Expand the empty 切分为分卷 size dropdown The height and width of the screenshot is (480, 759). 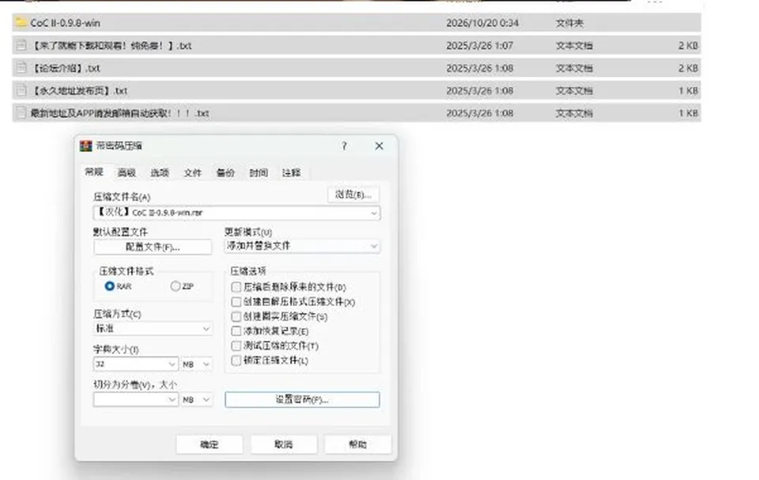pos(135,399)
